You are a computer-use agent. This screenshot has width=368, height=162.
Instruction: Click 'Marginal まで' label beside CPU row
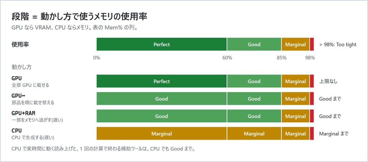click(334, 134)
